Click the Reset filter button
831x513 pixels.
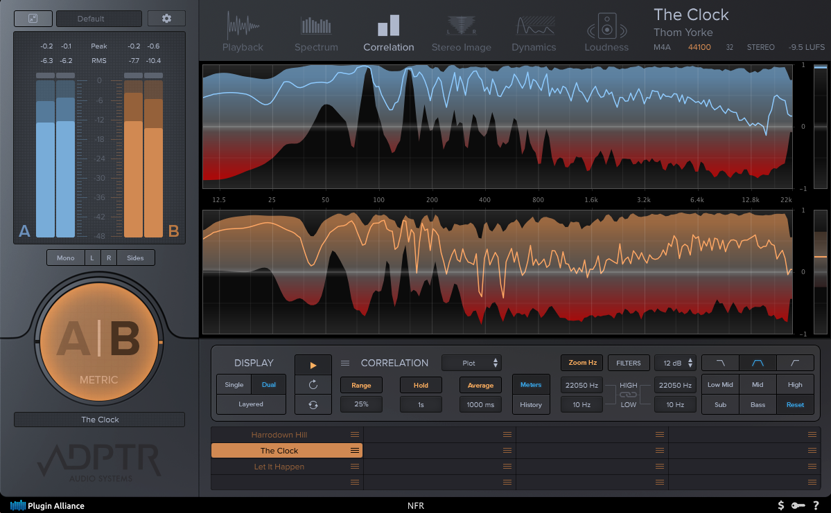tap(795, 404)
